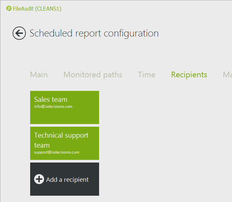
Task: Go back using the circled arrow icon
Action: click(x=19, y=33)
